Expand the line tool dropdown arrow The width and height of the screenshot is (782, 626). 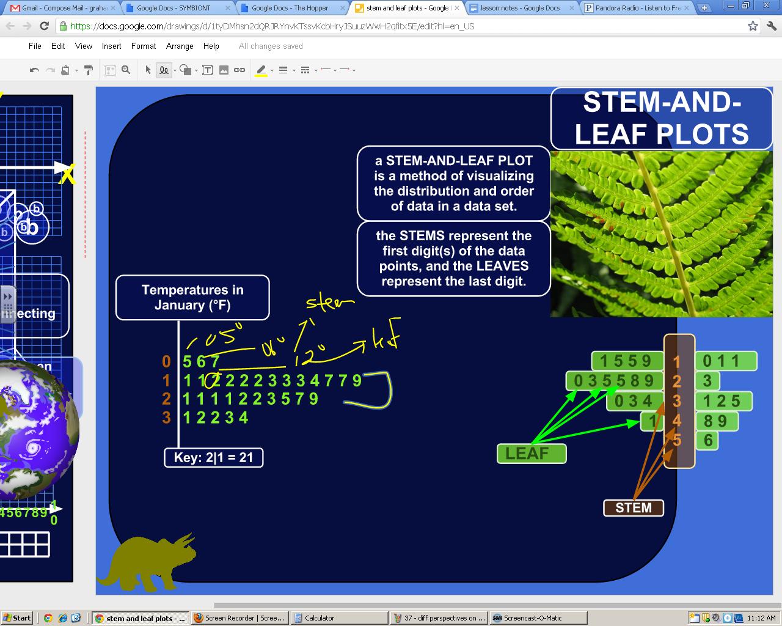tap(175, 70)
